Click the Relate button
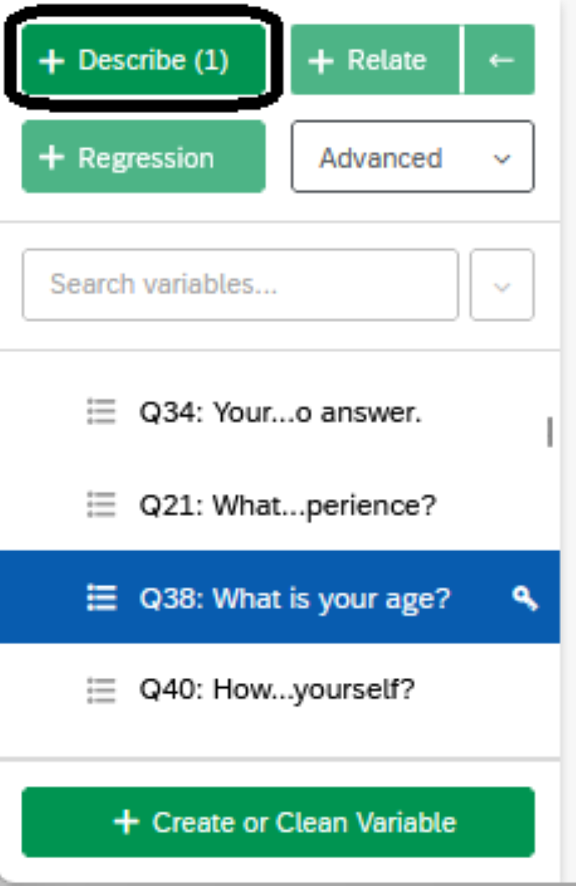This screenshot has width=576, height=886. click(x=375, y=60)
